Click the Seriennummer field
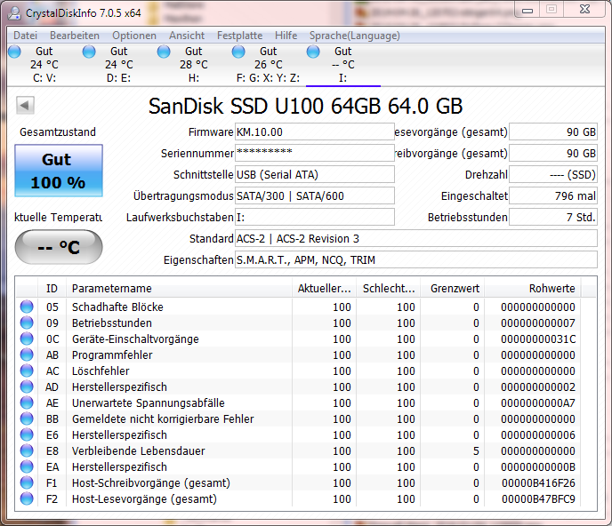The width and height of the screenshot is (612, 526). click(315, 153)
